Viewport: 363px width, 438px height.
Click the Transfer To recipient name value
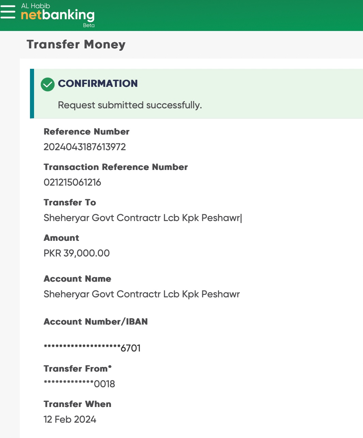(x=142, y=218)
